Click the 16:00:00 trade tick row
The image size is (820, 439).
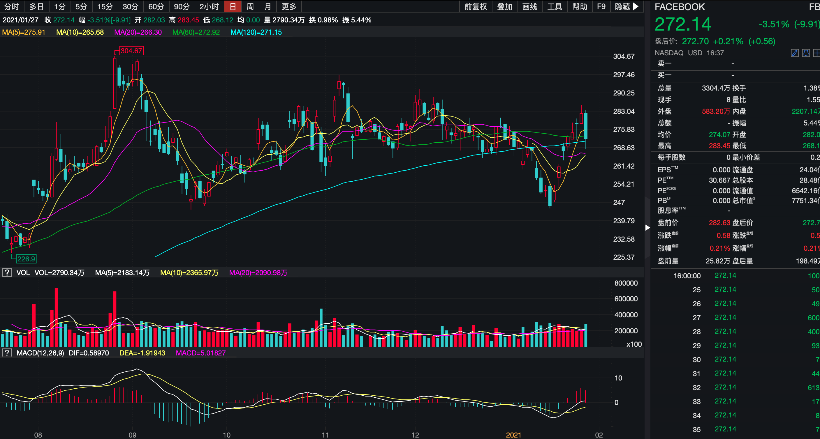click(736, 276)
